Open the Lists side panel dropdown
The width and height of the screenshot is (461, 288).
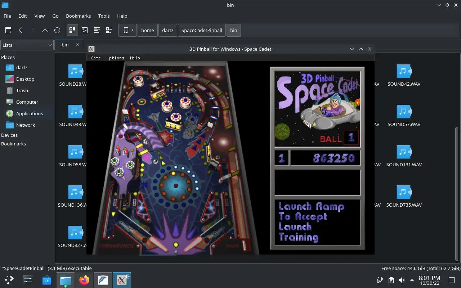27,45
